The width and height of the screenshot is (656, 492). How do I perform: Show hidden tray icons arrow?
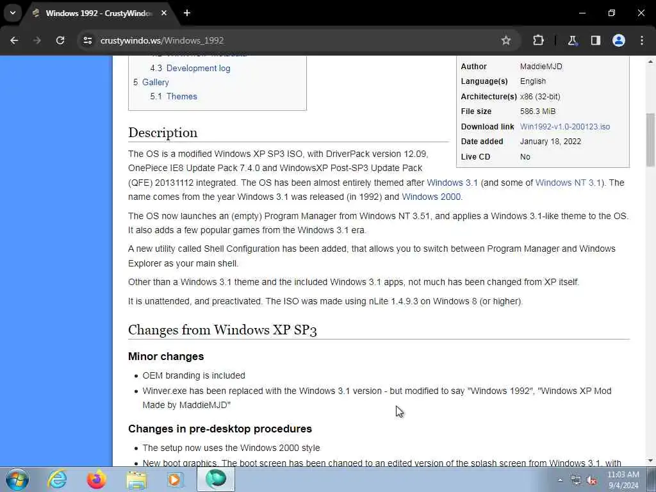(x=560, y=480)
